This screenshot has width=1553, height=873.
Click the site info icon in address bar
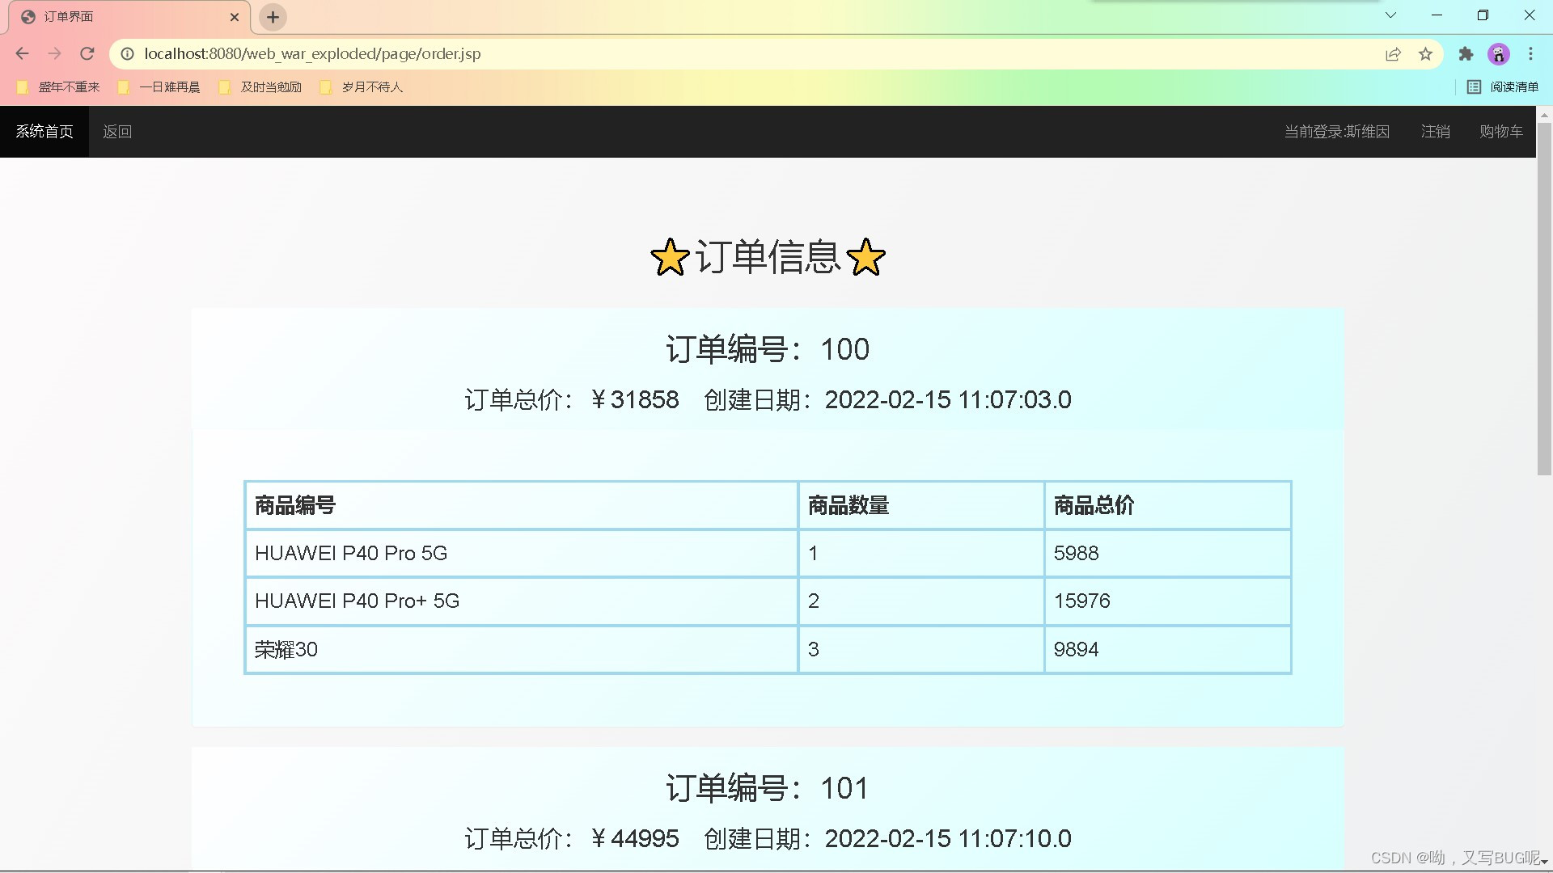coord(127,54)
